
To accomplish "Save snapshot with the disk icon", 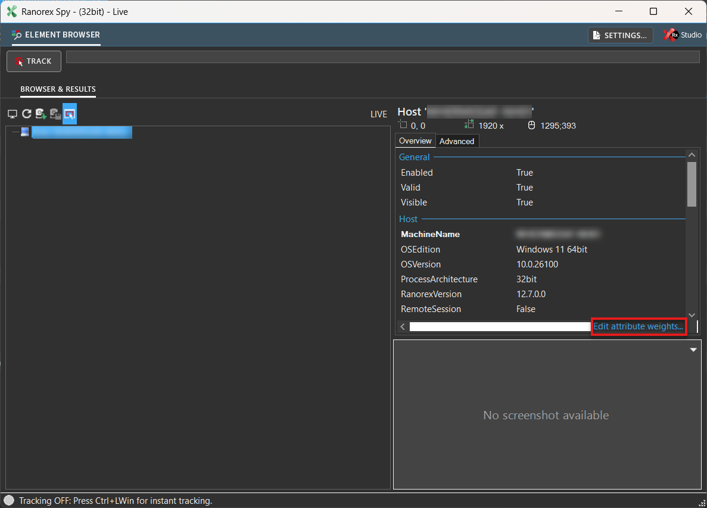I will (55, 114).
